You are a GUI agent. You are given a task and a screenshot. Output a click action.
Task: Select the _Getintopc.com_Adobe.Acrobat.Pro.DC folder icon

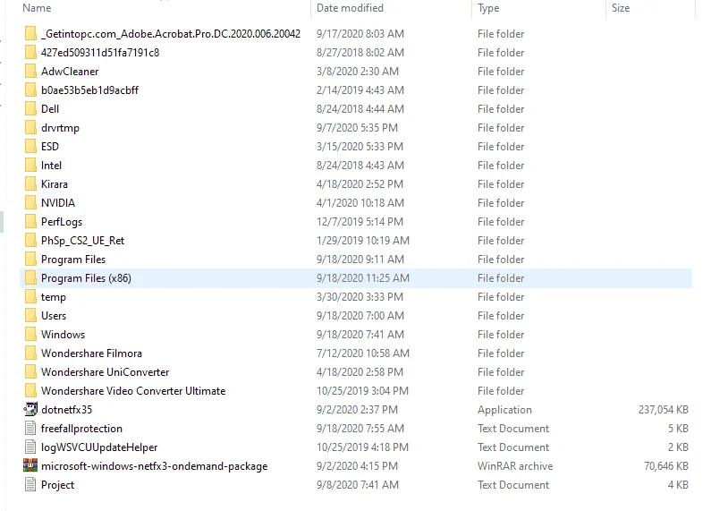[30, 33]
